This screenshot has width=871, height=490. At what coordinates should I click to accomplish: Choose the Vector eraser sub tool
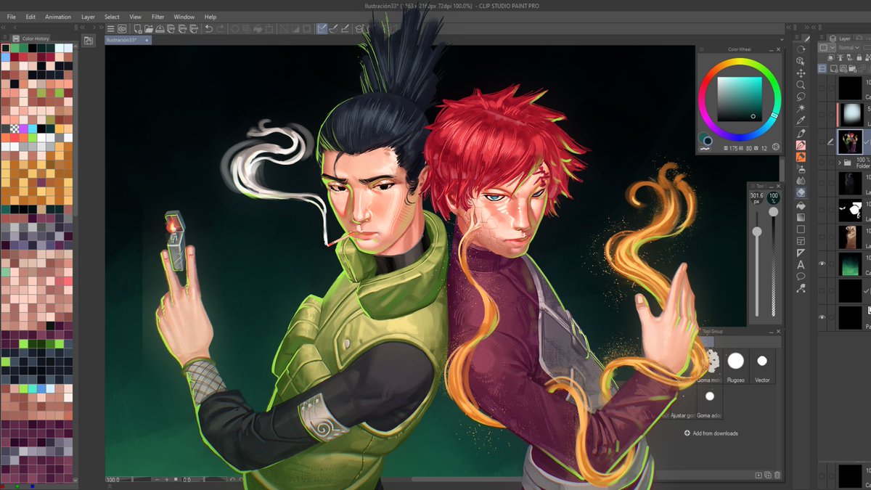point(762,366)
